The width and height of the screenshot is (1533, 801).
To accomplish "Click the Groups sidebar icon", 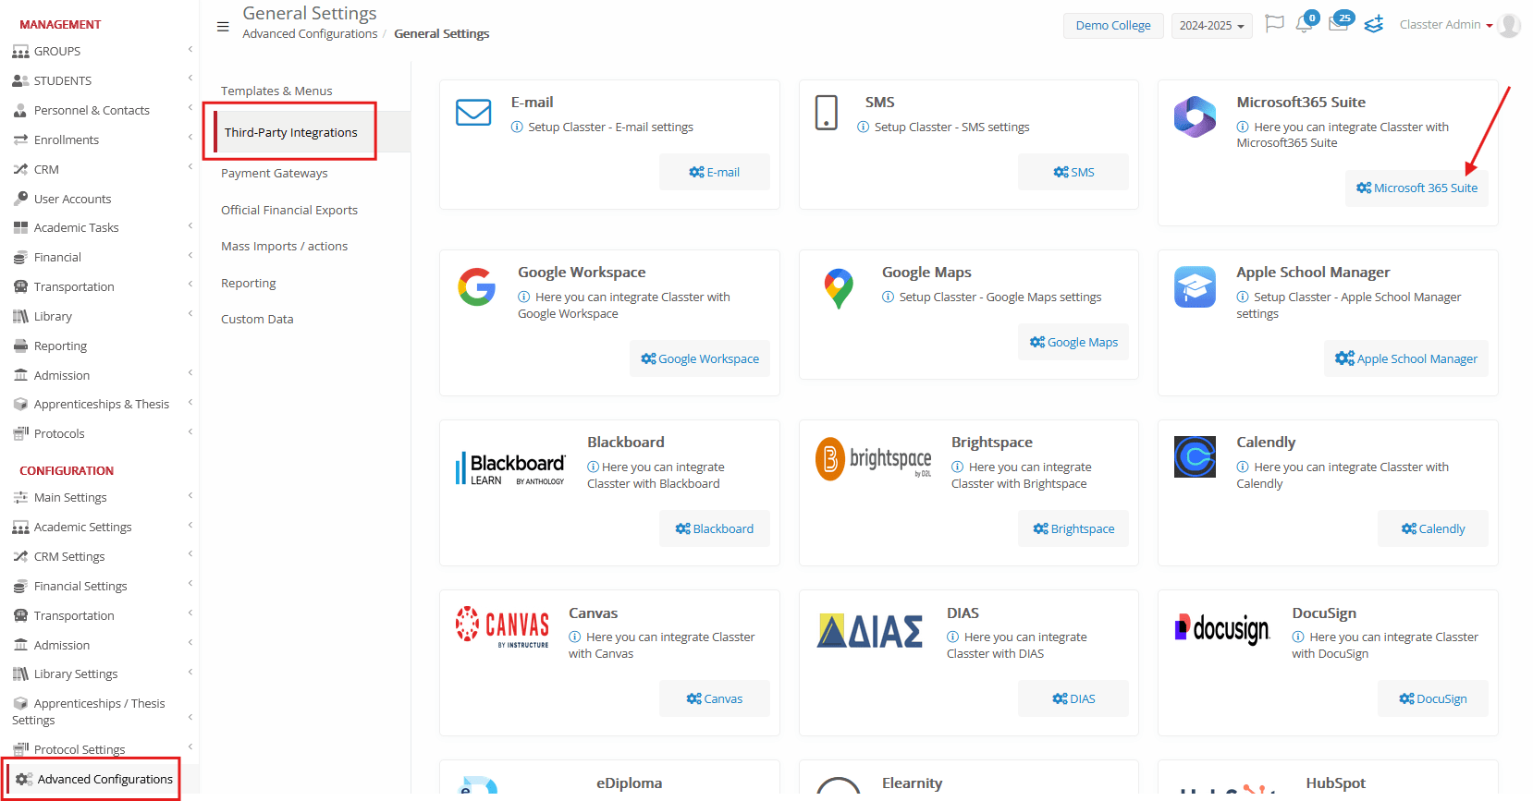I will (20, 52).
